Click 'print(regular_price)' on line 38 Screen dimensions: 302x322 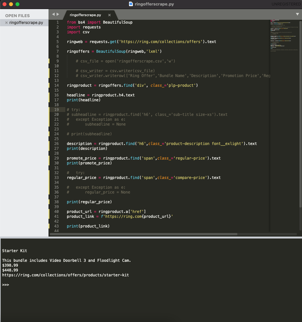tap(89, 202)
